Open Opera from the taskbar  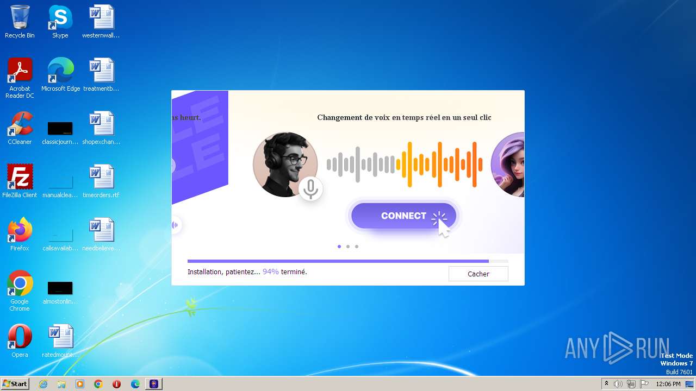[x=116, y=384]
